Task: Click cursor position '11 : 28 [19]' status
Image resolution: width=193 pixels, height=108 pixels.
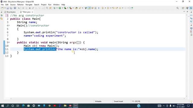Action: click(136, 101)
